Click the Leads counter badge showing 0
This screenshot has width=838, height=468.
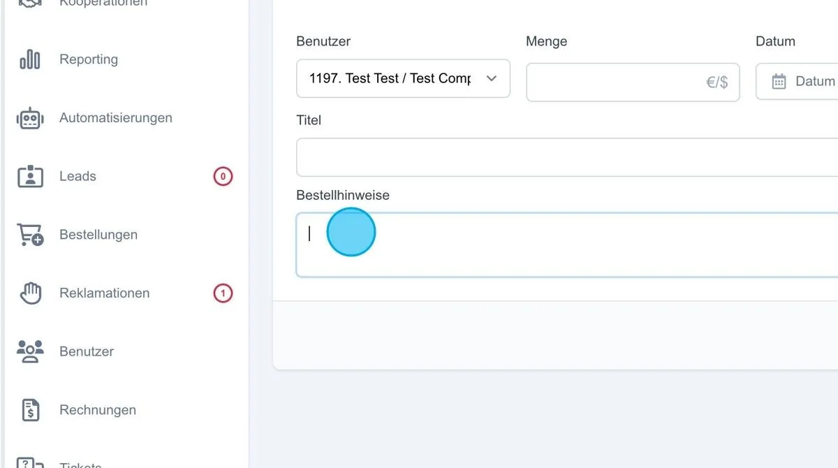[x=223, y=176]
